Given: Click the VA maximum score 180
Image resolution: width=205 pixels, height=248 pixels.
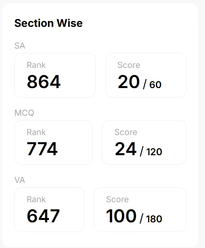Looking at the screenshot, I should point(154,219).
